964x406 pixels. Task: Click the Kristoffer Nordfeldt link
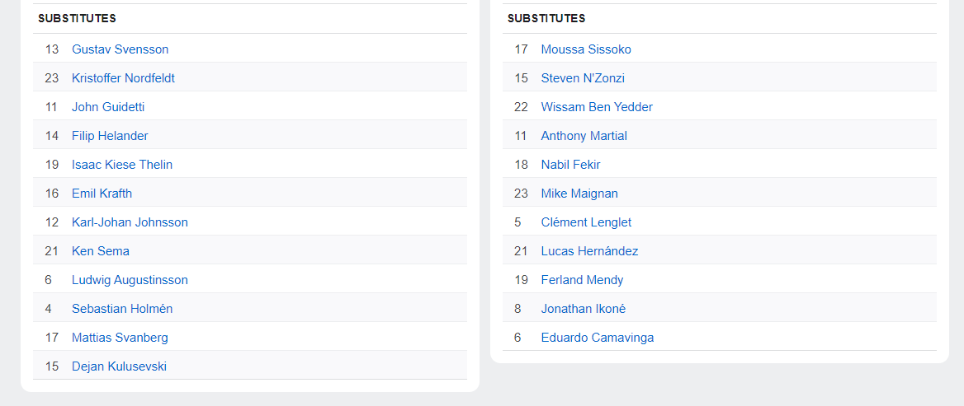pos(123,78)
